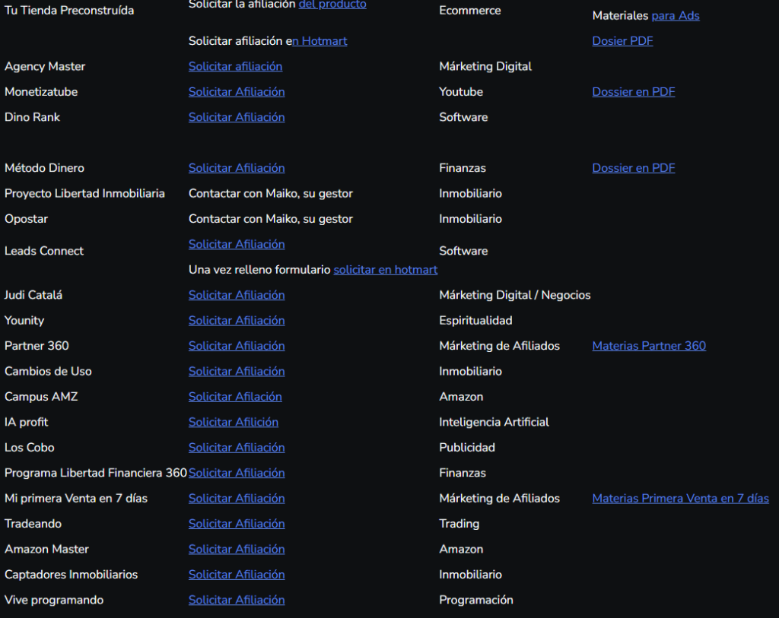Click Solicitar Afiliación for Programa Libertad Financiera 360

237,473
